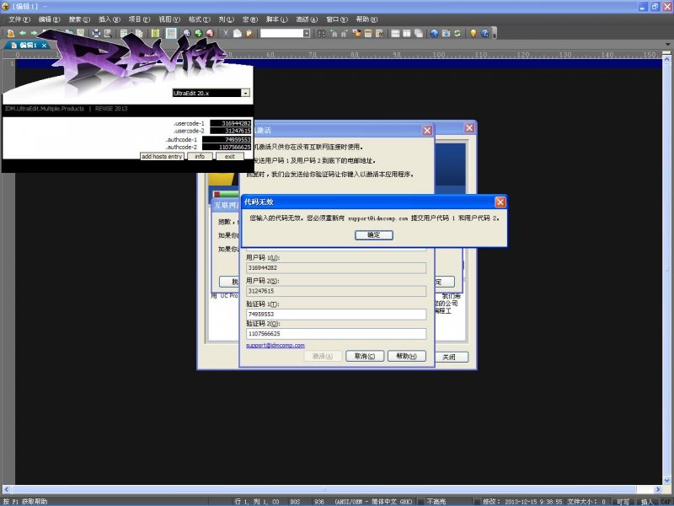Click the Copy toolbar icon
The image size is (674, 506).
[238, 33]
